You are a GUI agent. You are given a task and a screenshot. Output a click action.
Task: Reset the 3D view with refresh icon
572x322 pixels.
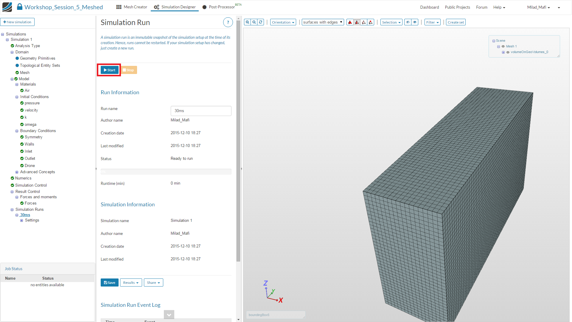pyautogui.click(x=261, y=22)
